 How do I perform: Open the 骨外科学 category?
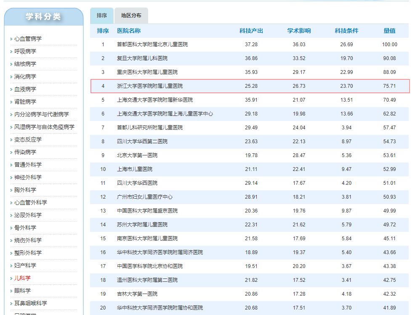point(25,228)
